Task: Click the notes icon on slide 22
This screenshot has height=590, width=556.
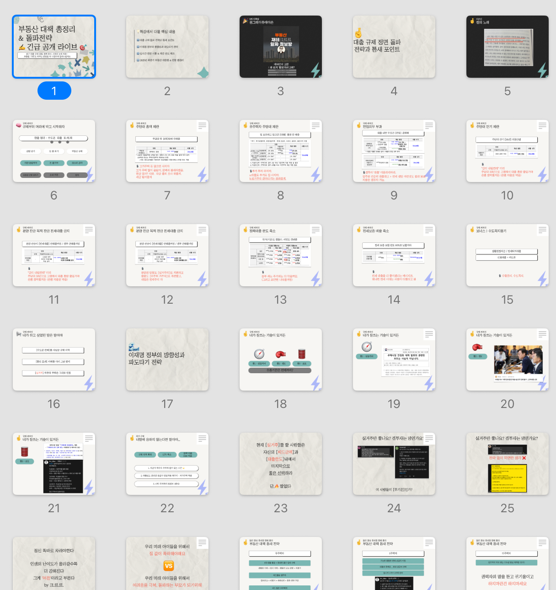Action: [202, 438]
